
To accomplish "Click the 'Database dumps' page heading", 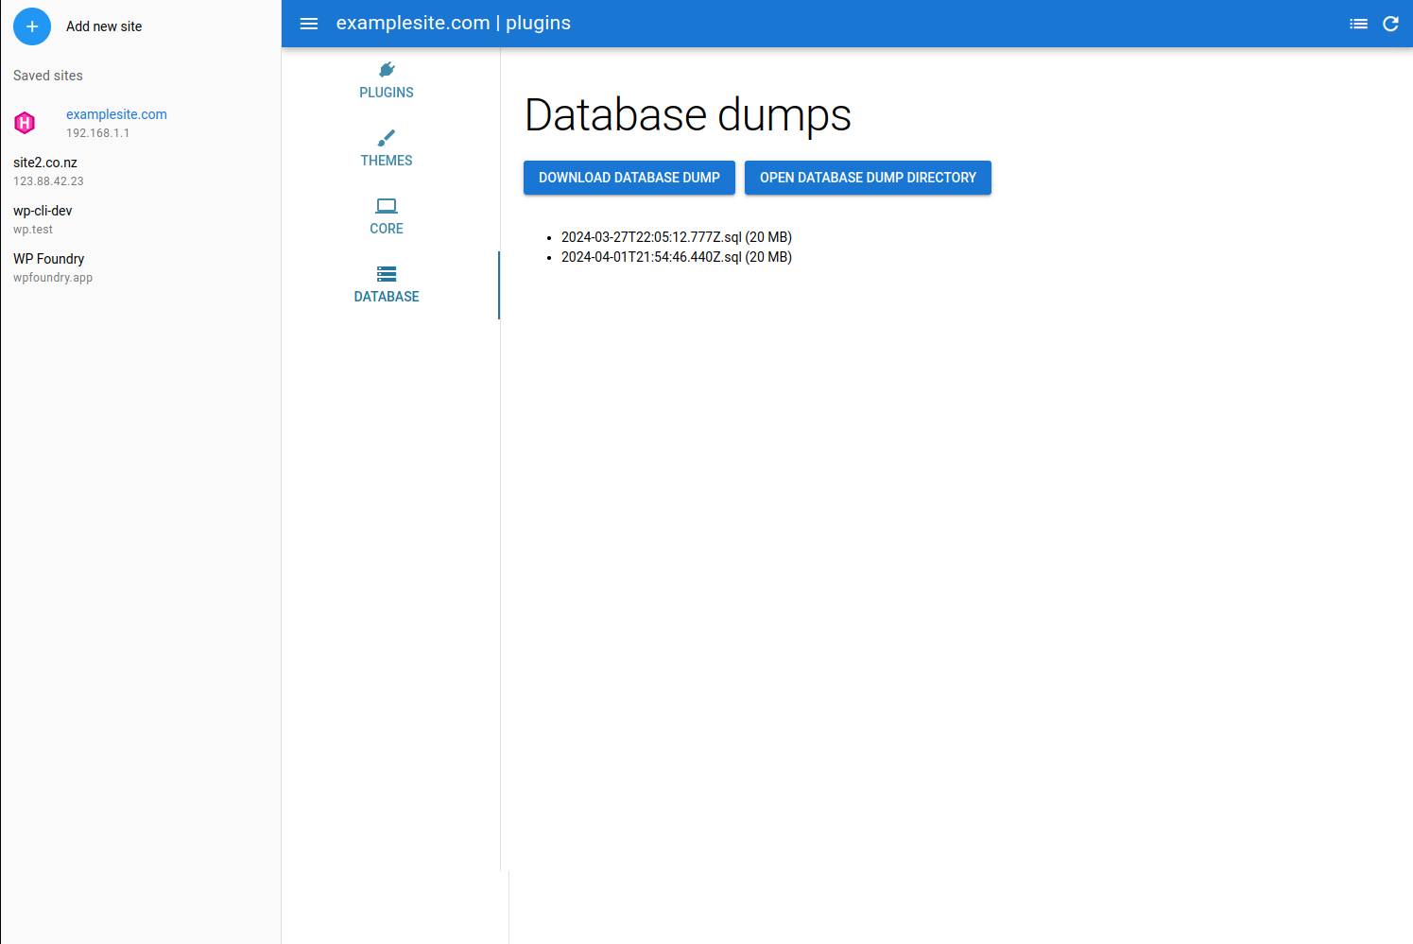I will click(x=687, y=115).
